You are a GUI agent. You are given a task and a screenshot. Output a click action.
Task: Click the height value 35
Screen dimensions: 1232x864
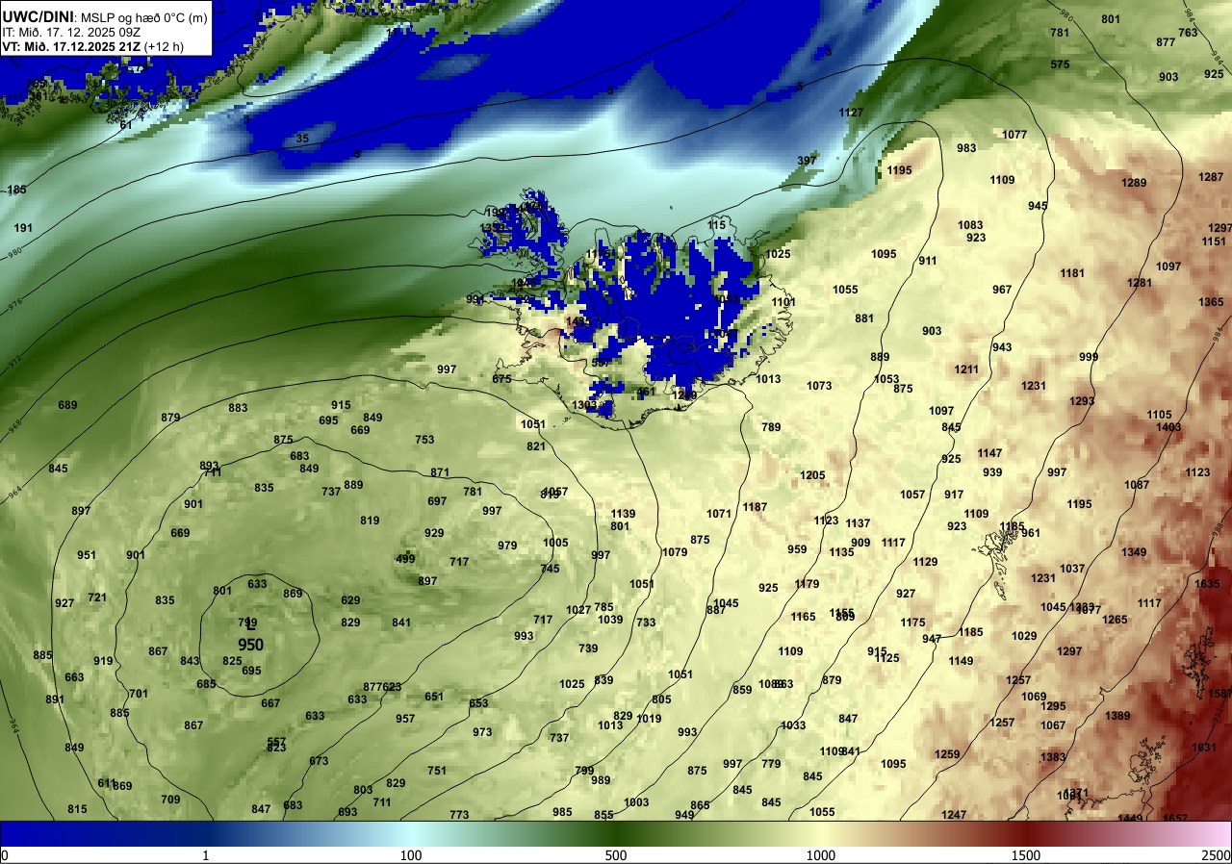click(302, 139)
